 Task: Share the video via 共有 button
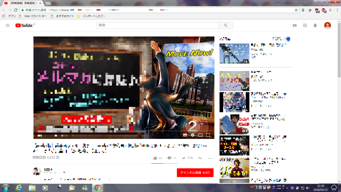point(188,158)
